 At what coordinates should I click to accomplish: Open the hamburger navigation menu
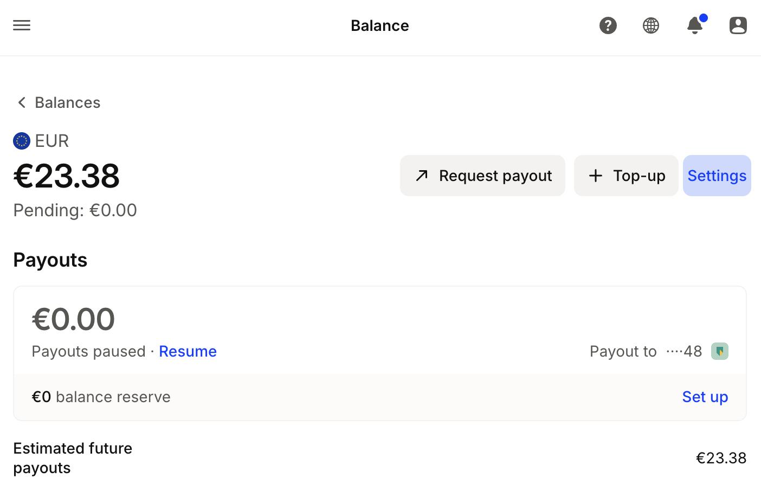22,25
